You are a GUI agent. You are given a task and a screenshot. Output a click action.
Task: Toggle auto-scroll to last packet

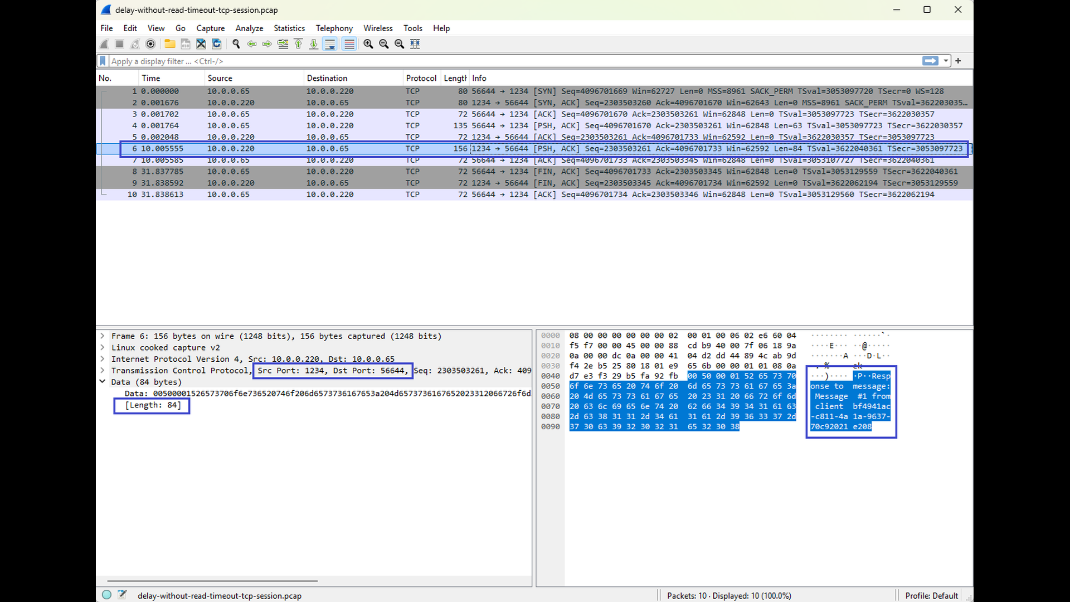tap(330, 44)
